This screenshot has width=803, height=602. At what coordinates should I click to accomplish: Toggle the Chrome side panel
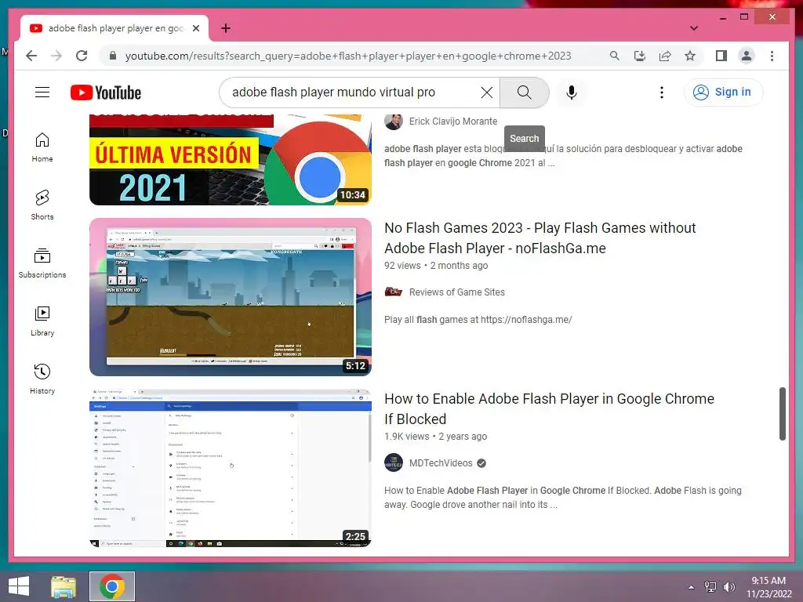point(721,56)
